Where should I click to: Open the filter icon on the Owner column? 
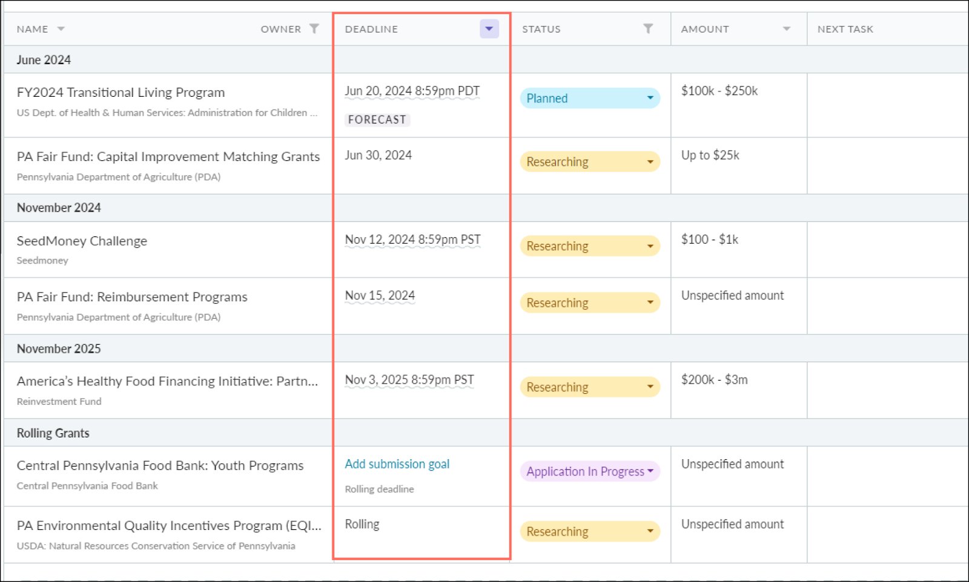(x=314, y=28)
